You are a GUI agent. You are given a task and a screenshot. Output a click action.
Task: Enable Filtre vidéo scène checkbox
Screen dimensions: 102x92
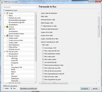coord(43,56)
